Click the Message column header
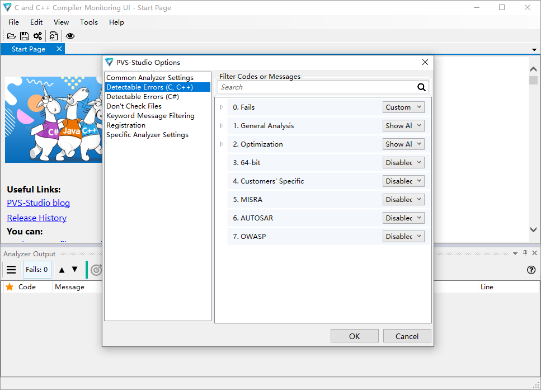 (69, 287)
